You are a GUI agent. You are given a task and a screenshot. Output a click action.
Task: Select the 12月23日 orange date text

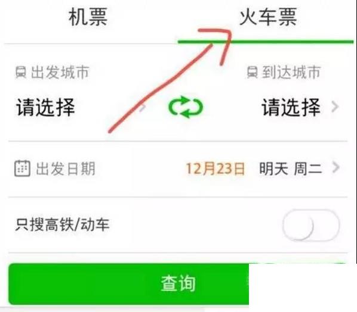[x=215, y=169]
